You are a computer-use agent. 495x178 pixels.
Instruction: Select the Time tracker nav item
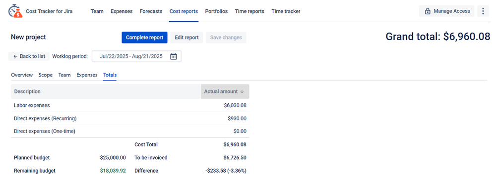click(x=286, y=11)
